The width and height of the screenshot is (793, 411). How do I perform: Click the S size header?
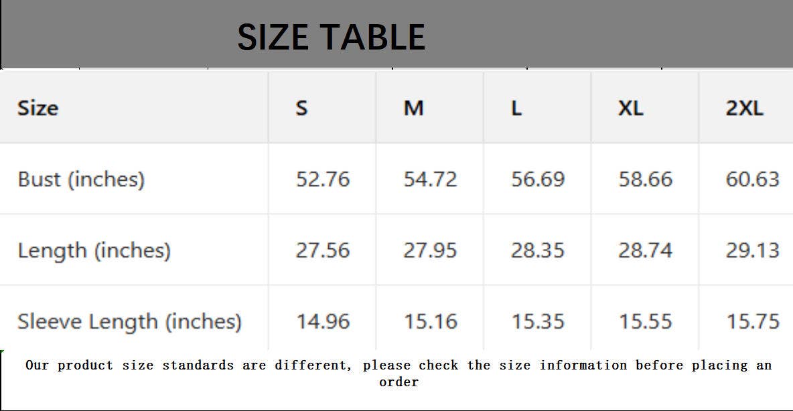coord(302,108)
